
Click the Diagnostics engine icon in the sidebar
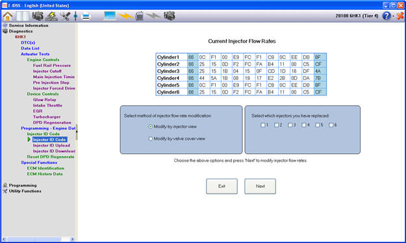(5, 31)
